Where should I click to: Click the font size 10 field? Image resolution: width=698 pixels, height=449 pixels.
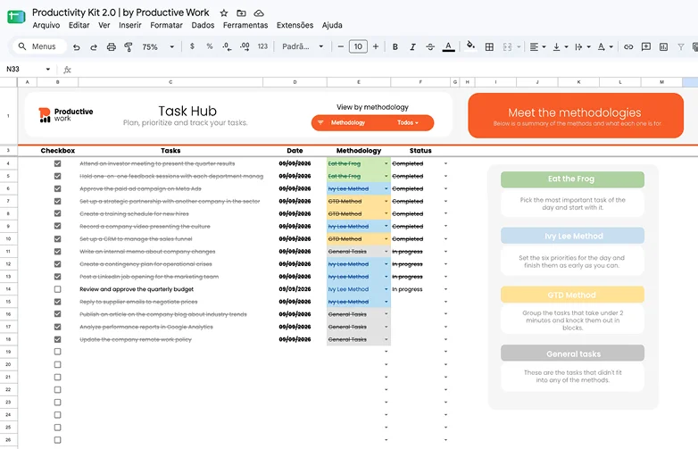(x=358, y=46)
